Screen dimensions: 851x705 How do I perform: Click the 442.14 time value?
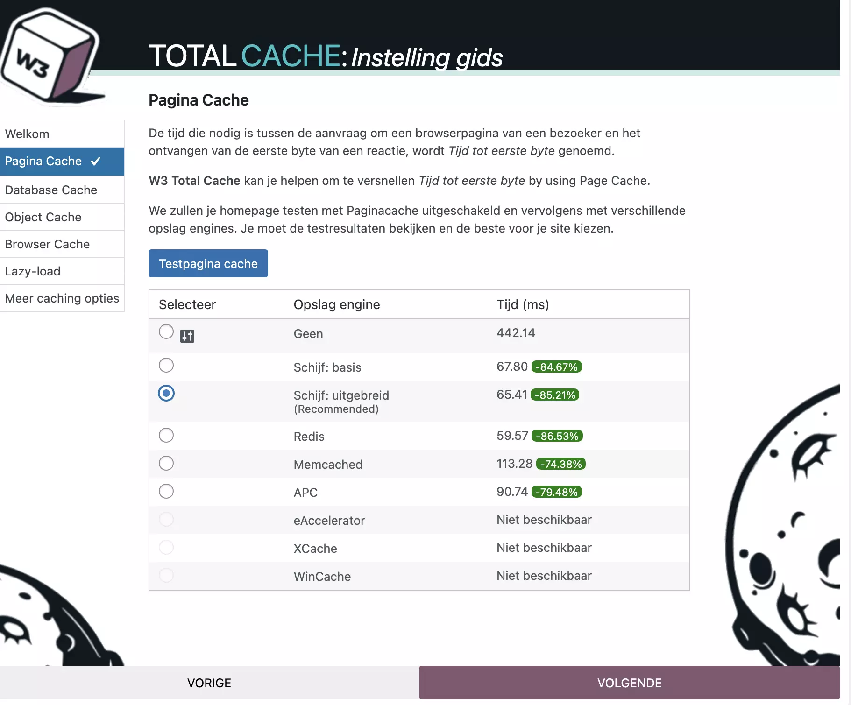tap(516, 333)
